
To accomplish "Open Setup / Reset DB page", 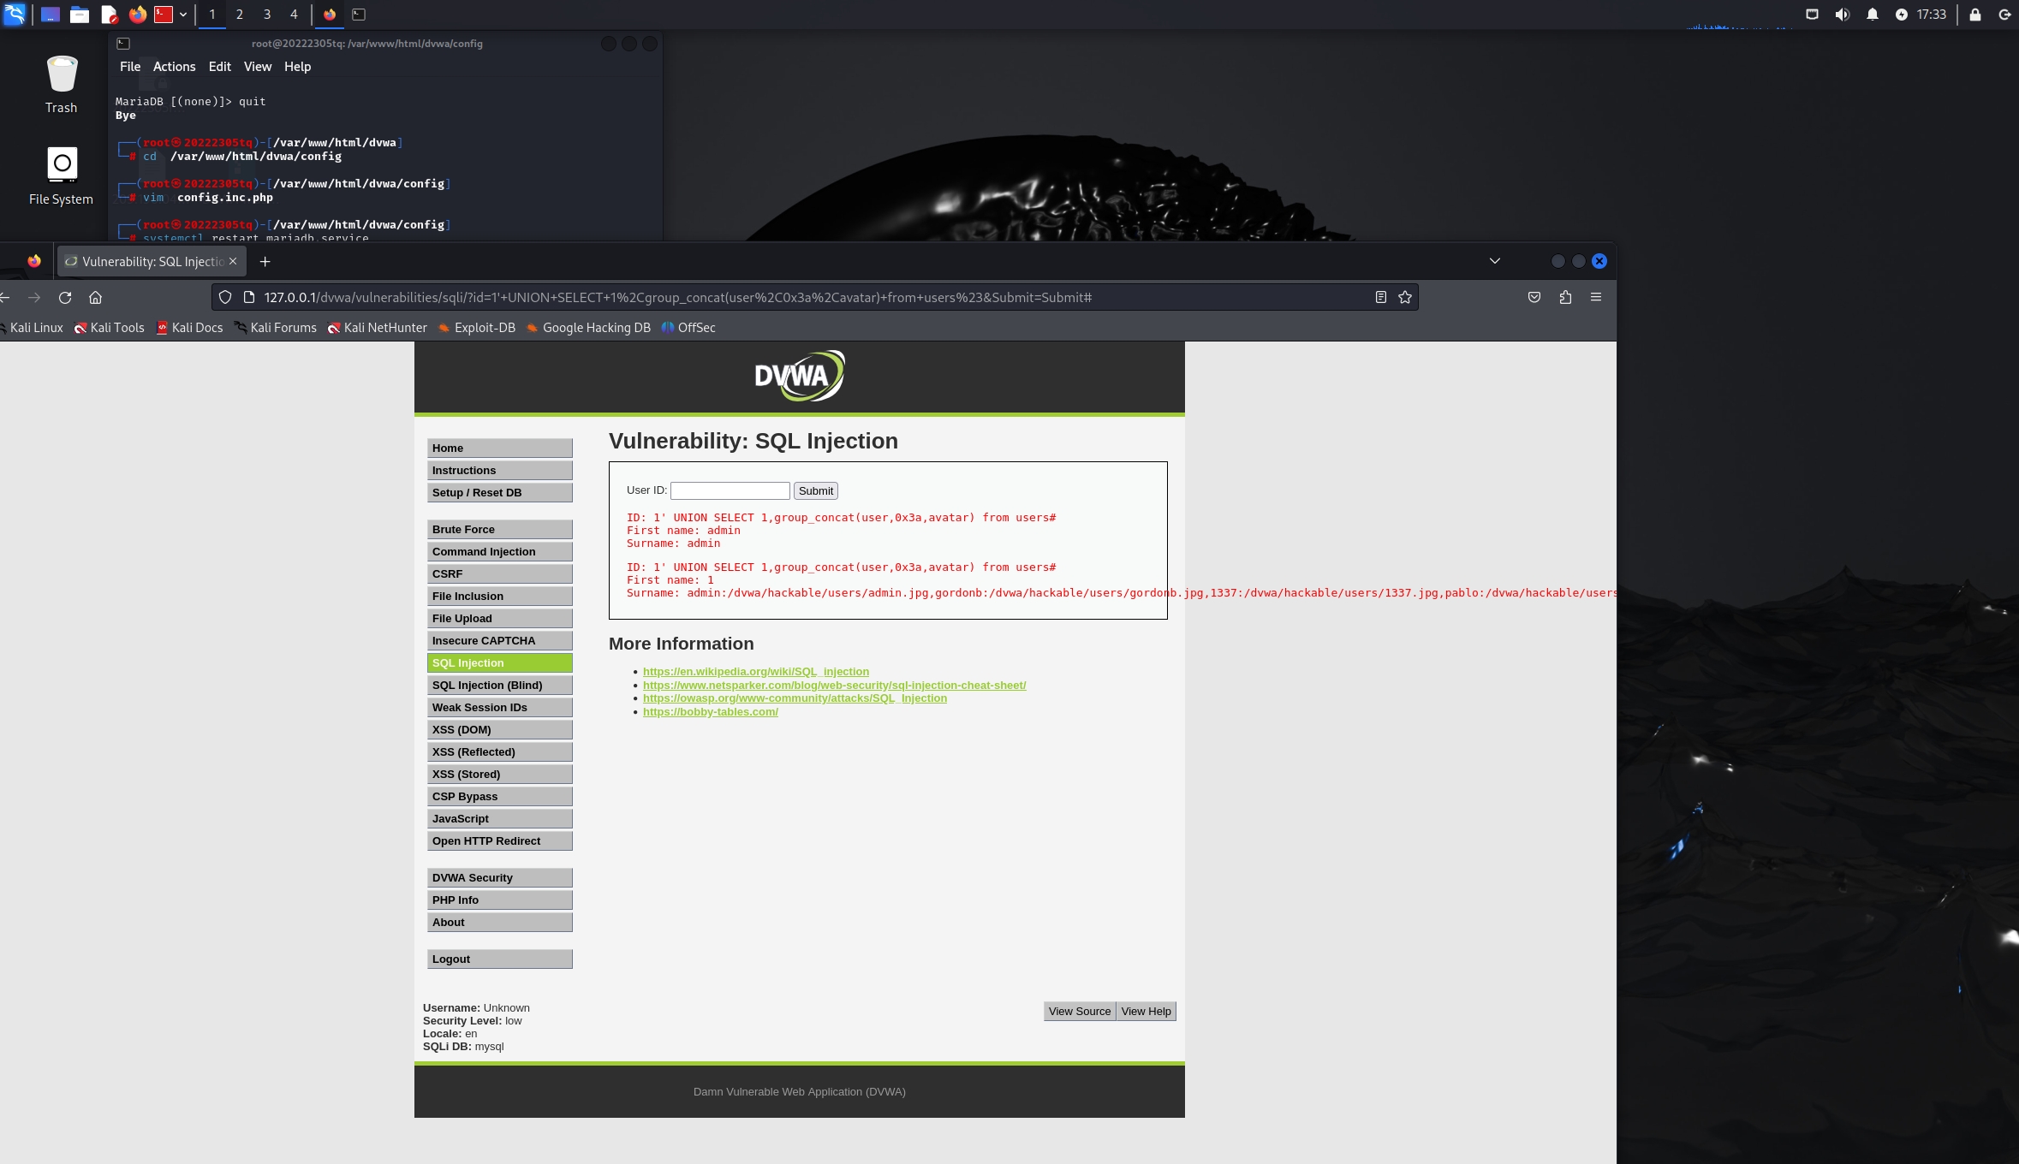I will coord(500,493).
